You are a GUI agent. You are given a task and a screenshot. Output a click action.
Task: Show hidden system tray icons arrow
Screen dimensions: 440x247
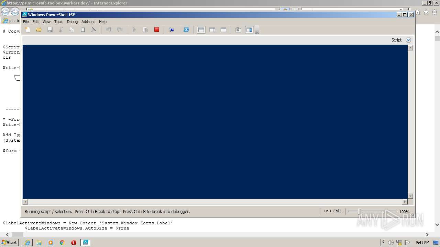click(383, 242)
